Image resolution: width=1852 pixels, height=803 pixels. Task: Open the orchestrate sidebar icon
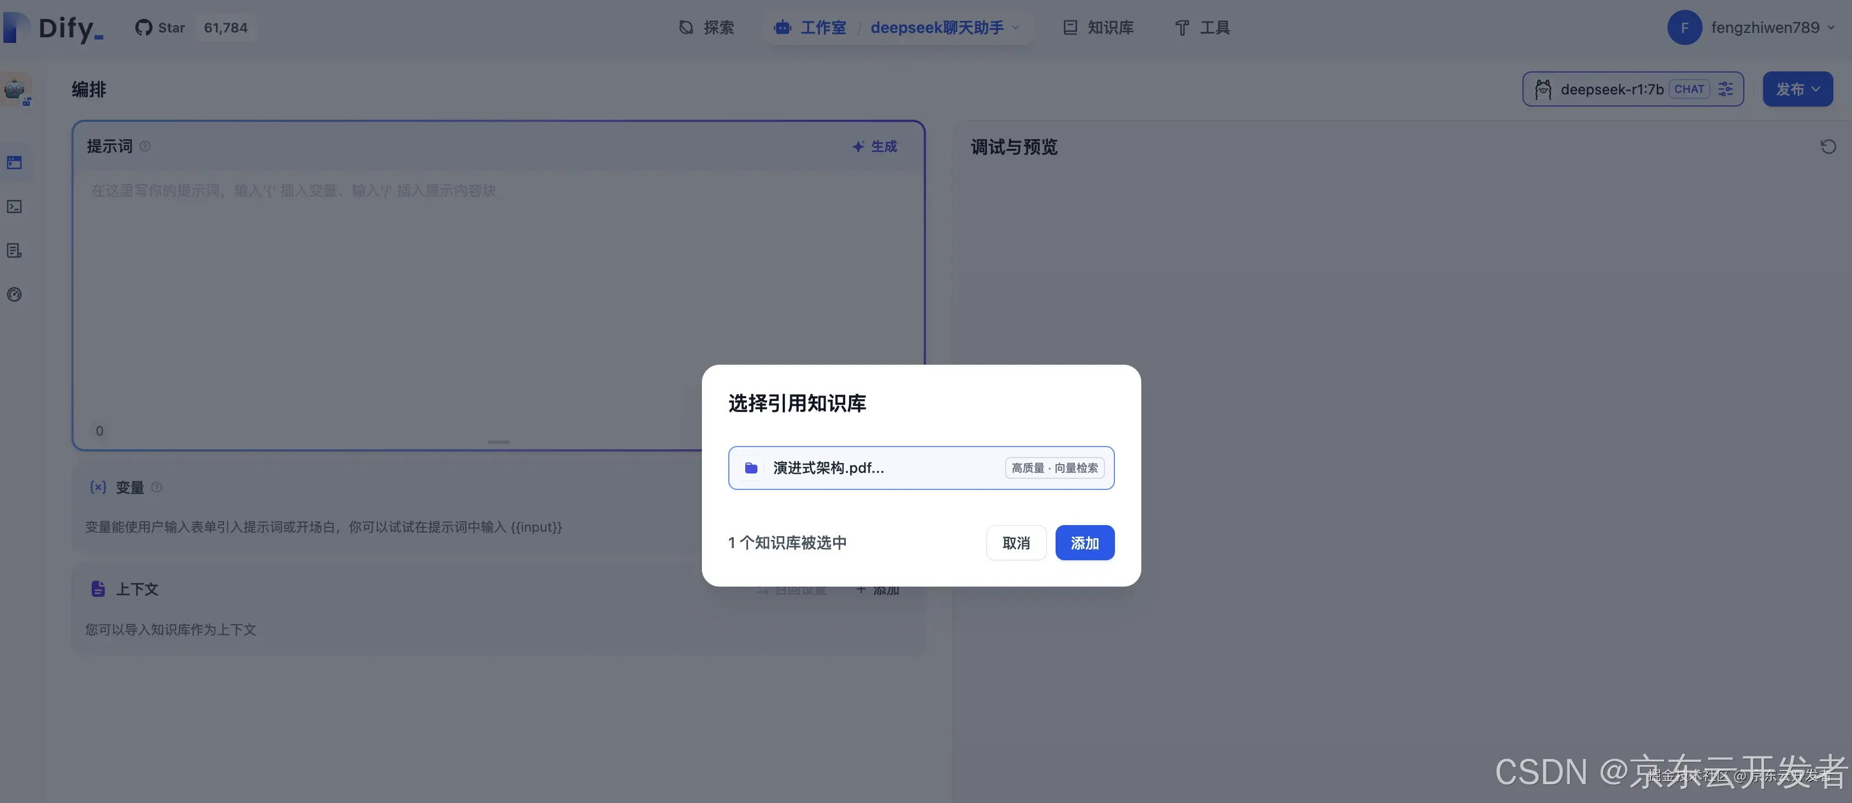pos(14,163)
